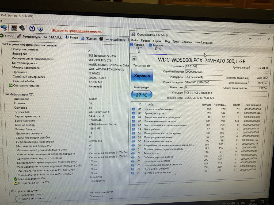Click the green arrow icon beside Состояние питания
The image size is (274, 205).
coord(11,85)
